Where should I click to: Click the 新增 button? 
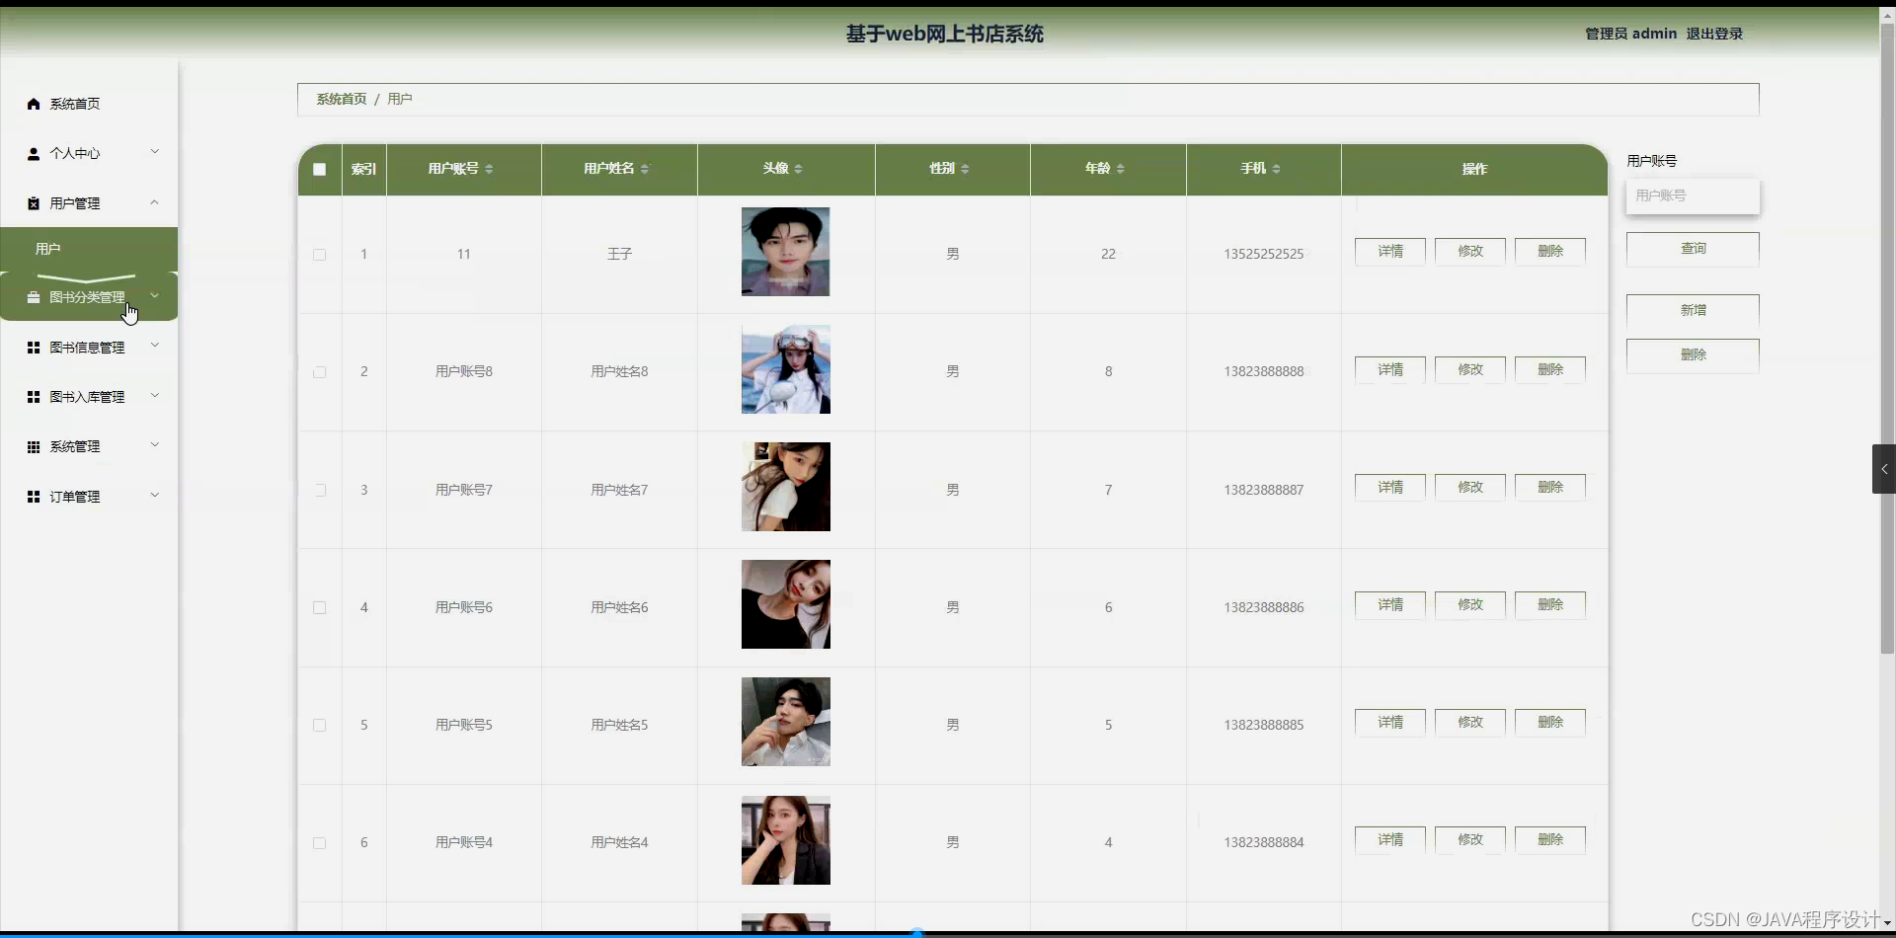pos(1693,311)
